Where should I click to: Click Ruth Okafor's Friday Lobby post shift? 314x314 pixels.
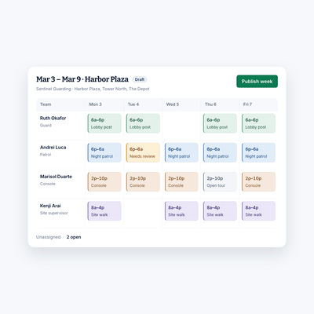tap(258, 123)
